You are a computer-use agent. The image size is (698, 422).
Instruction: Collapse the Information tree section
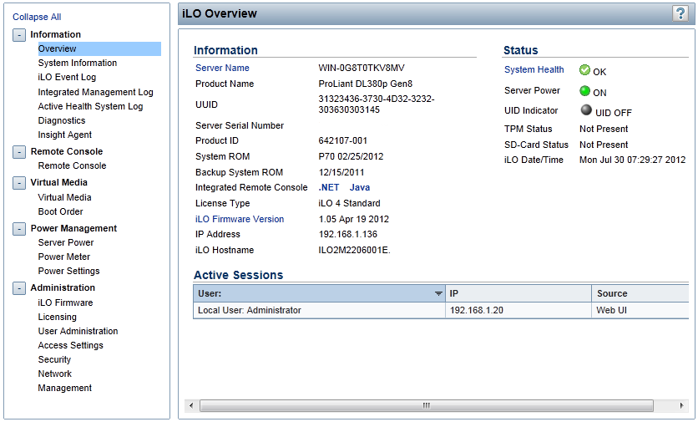pos(19,35)
